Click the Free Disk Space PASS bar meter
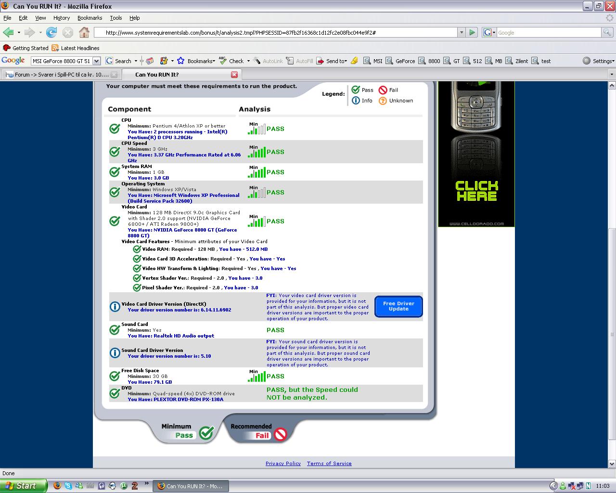Image resolution: width=616 pixels, height=493 pixels. tap(257, 376)
